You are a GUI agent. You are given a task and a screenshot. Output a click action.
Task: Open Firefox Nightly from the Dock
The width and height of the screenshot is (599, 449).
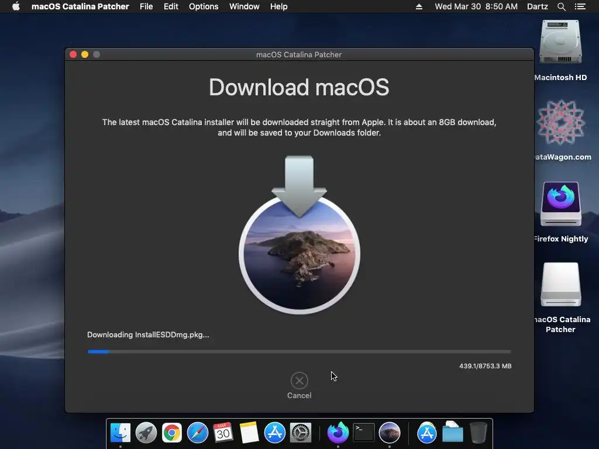point(338,433)
